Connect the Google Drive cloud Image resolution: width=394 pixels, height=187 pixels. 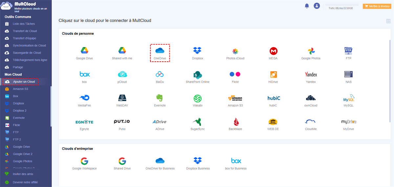click(x=84, y=53)
